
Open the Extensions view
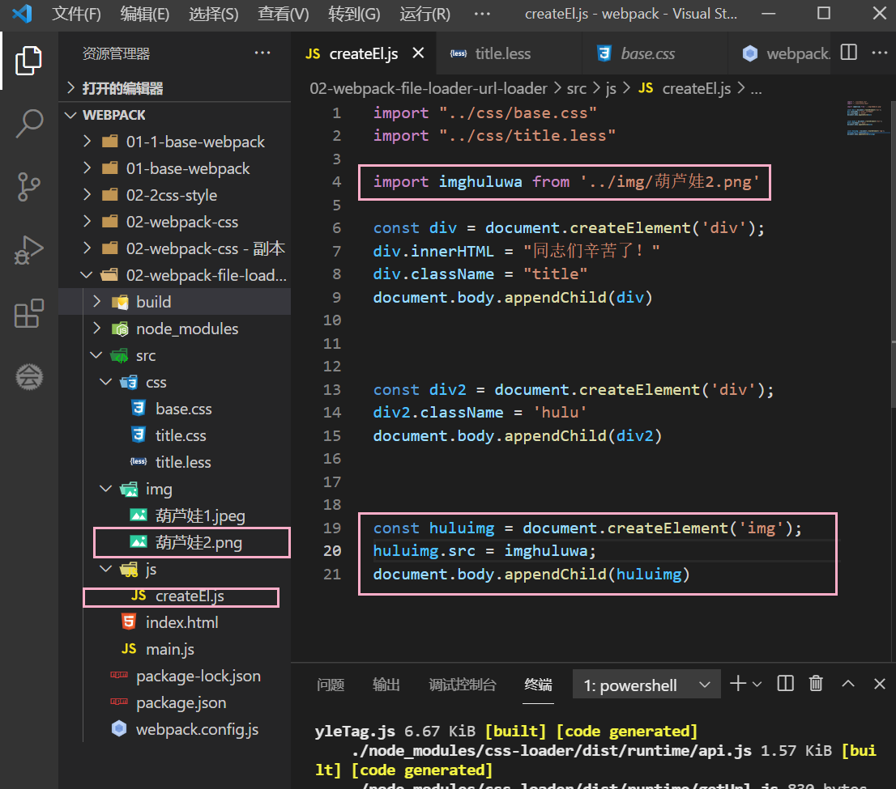tap(29, 313)
